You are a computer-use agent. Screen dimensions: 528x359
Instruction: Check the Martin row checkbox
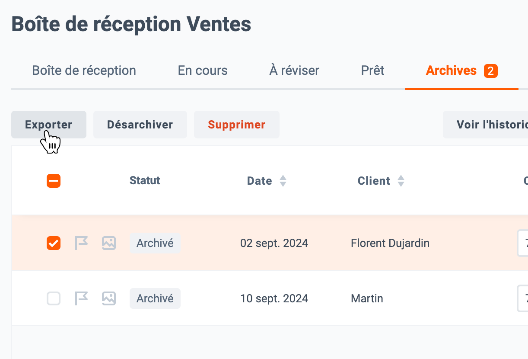(x=54, y=298)
